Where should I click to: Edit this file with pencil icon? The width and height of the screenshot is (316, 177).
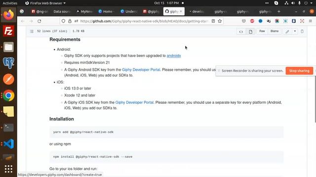tap(287, 31)
